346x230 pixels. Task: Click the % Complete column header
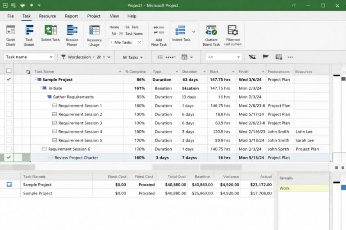pyautogui.click(x=136, y=71)
